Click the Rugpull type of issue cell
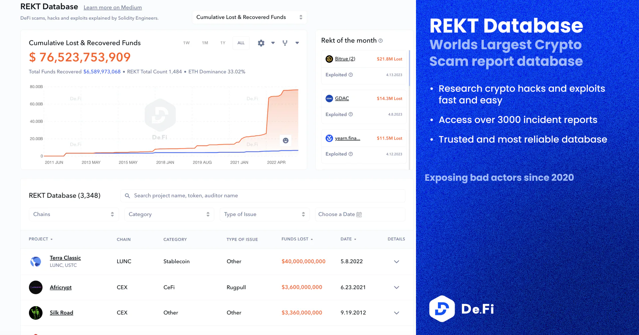639x335 pixels. 236,287
